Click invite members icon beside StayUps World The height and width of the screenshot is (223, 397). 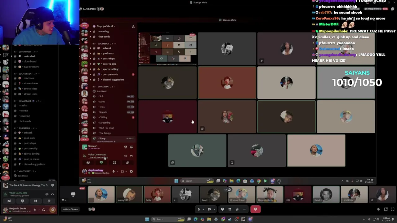click(x=133, y=26)
